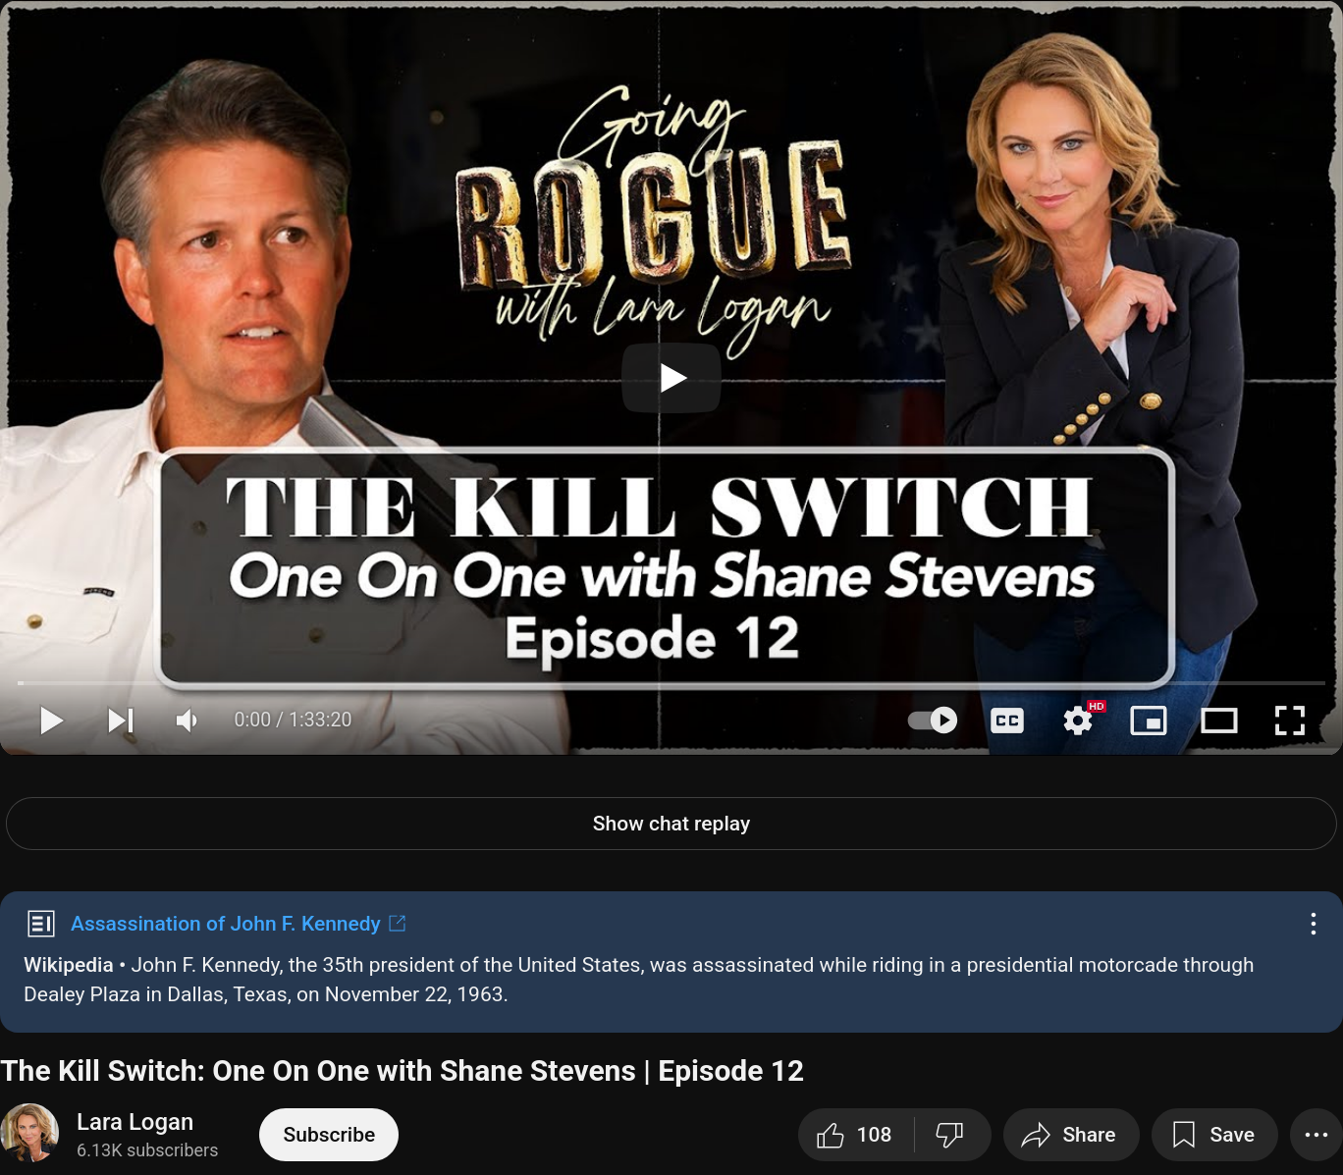Share the video
The image size is (1343, 1175).
coord(1070,1136)
